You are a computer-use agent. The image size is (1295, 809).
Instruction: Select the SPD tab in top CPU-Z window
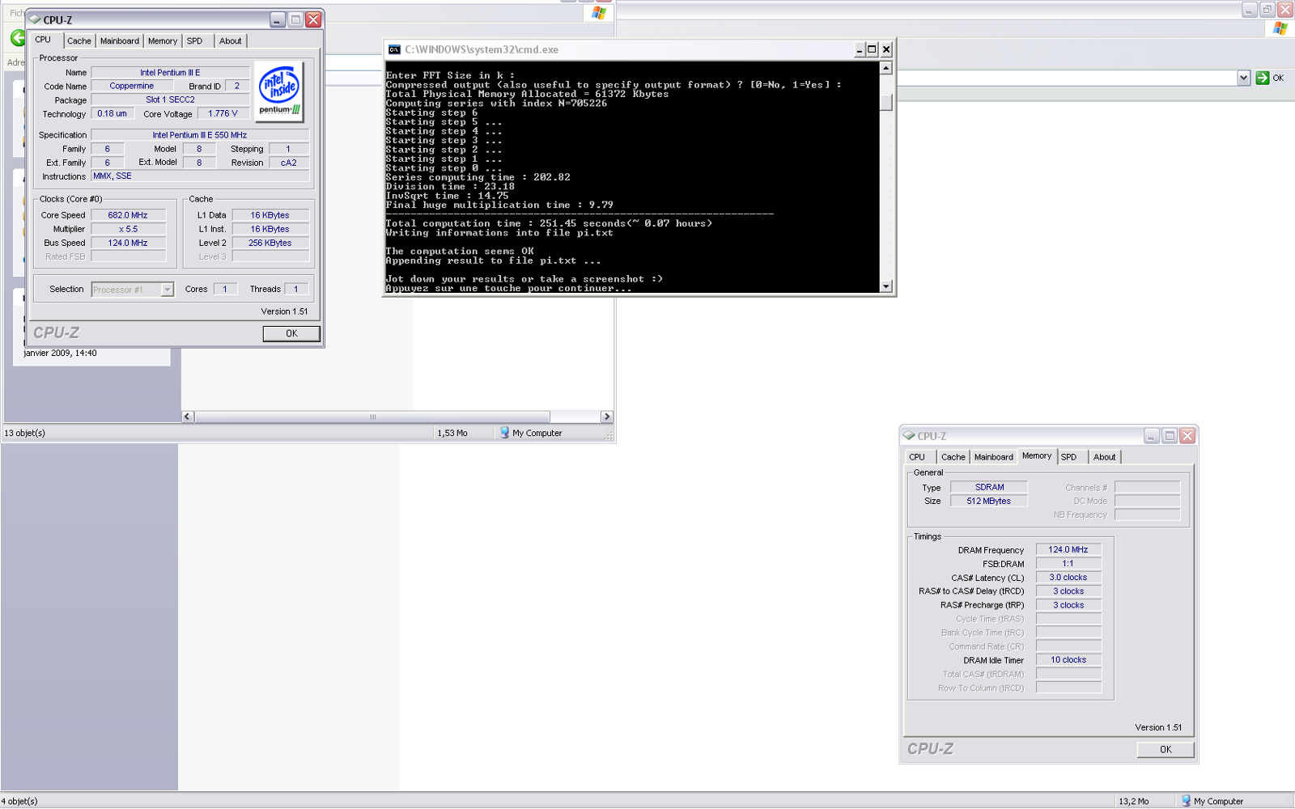195,41
